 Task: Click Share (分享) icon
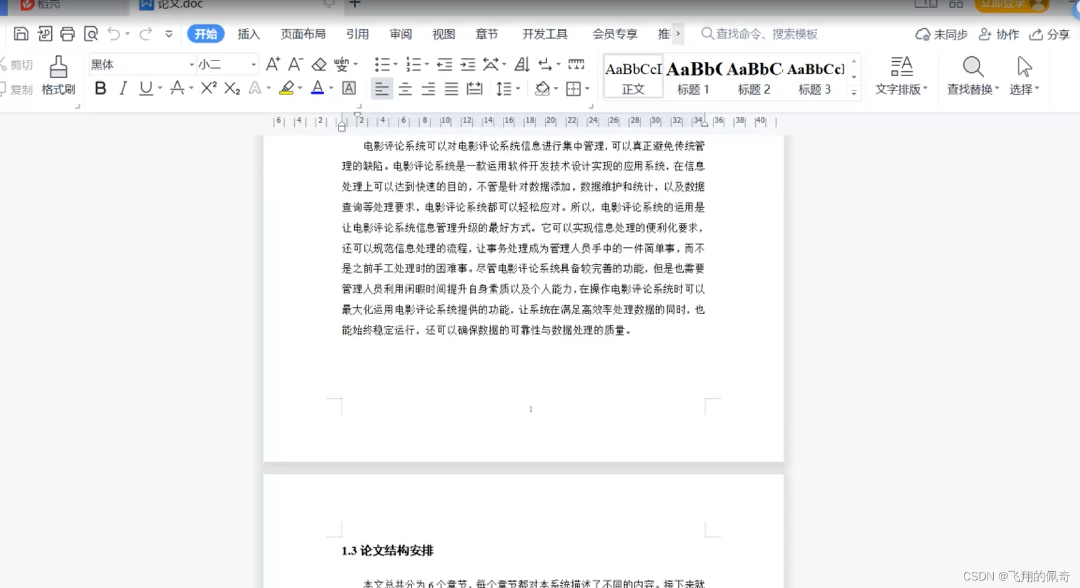(x=1049, y=34)
